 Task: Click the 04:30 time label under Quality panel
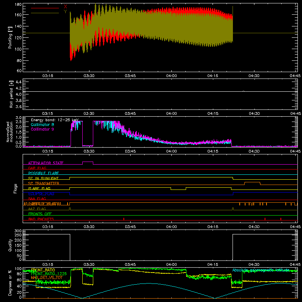pyautogui.click(x=254, y=265)
